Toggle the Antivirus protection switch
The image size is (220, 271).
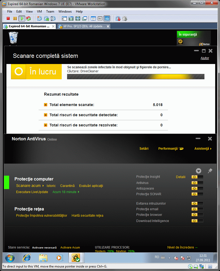[197, 183]
